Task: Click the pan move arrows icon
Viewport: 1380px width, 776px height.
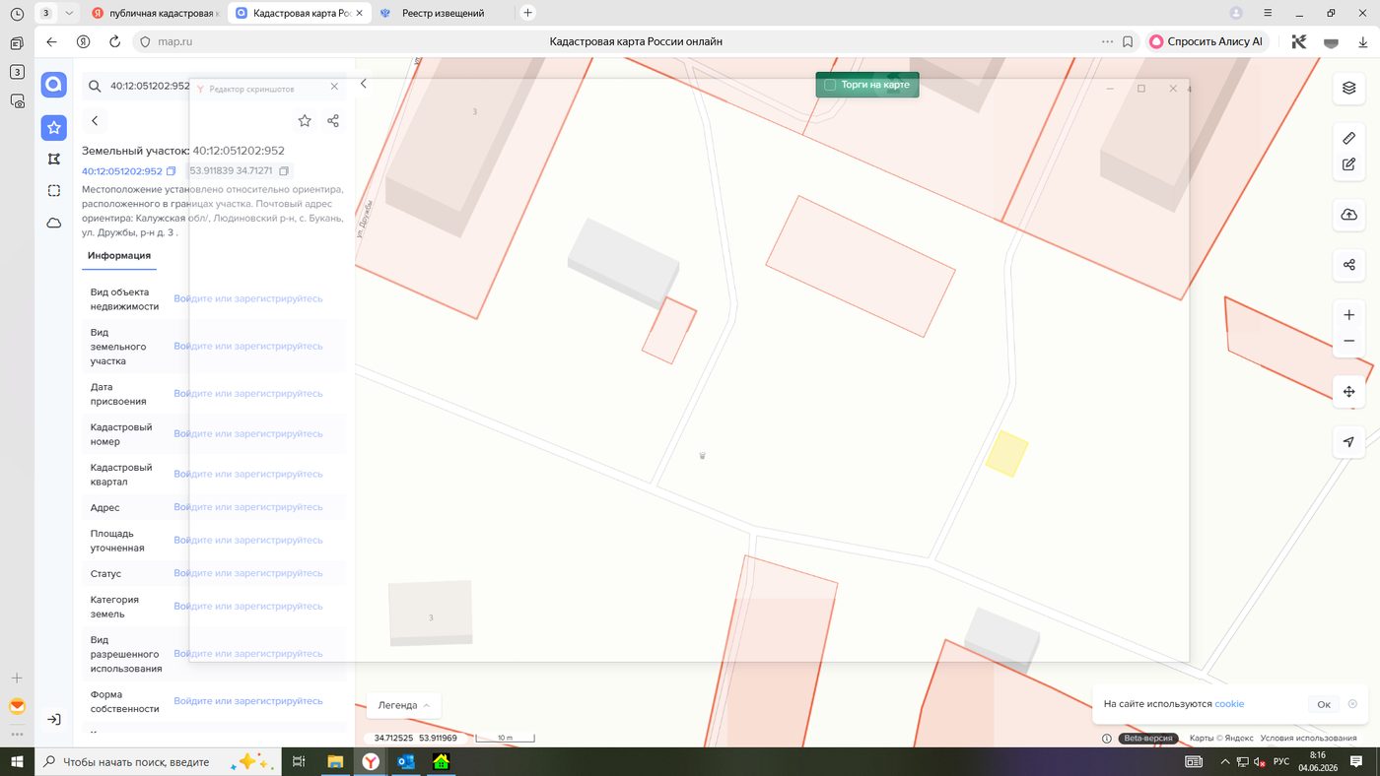Action: click(x=1348, y=392)
